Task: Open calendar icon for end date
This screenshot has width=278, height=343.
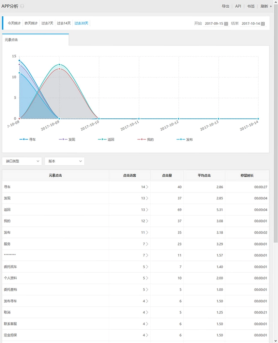Action: click(x=263, y=24)
